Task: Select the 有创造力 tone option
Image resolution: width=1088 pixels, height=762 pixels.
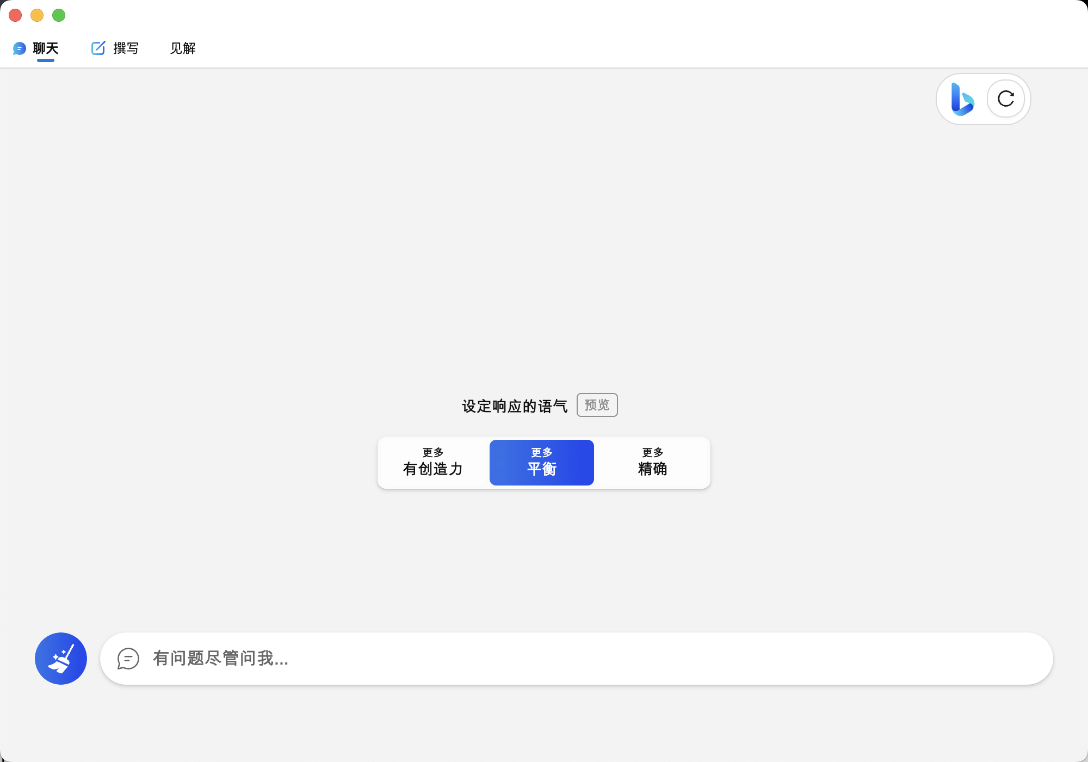Action: (432, 462)
